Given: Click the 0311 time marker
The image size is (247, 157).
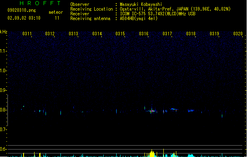Looking at the screenshot, I should (27, 34).
